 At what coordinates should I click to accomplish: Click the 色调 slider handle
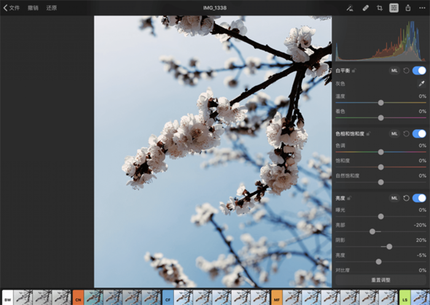(381, 152)
